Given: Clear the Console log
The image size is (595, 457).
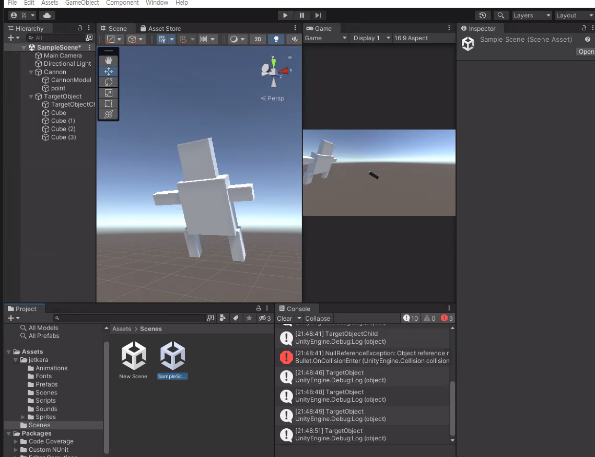Looking at the screenshot, I should tap(285, 319).
